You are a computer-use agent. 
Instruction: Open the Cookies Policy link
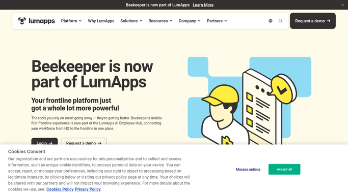60,189
